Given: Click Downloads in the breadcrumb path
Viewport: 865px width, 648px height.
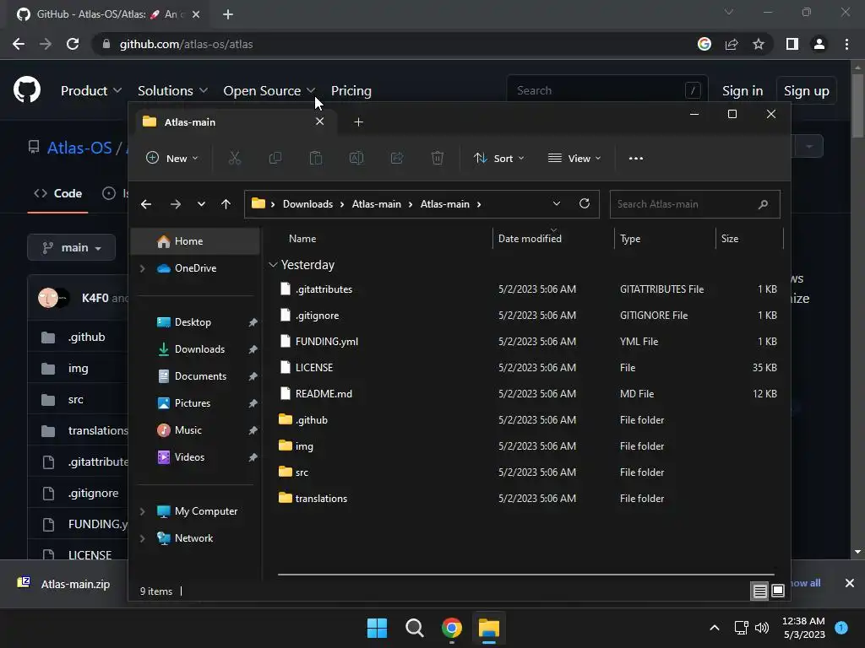Looking at the screenshot, I should coord(307,204).
